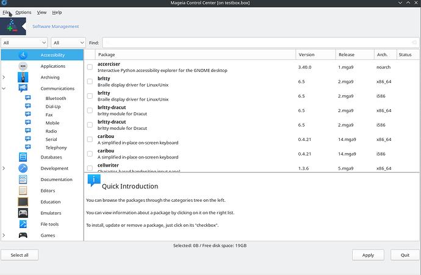Tick the accerciser package checkbox
The image size is (421, 275).
pyautogui.click(x=90, y=67)
